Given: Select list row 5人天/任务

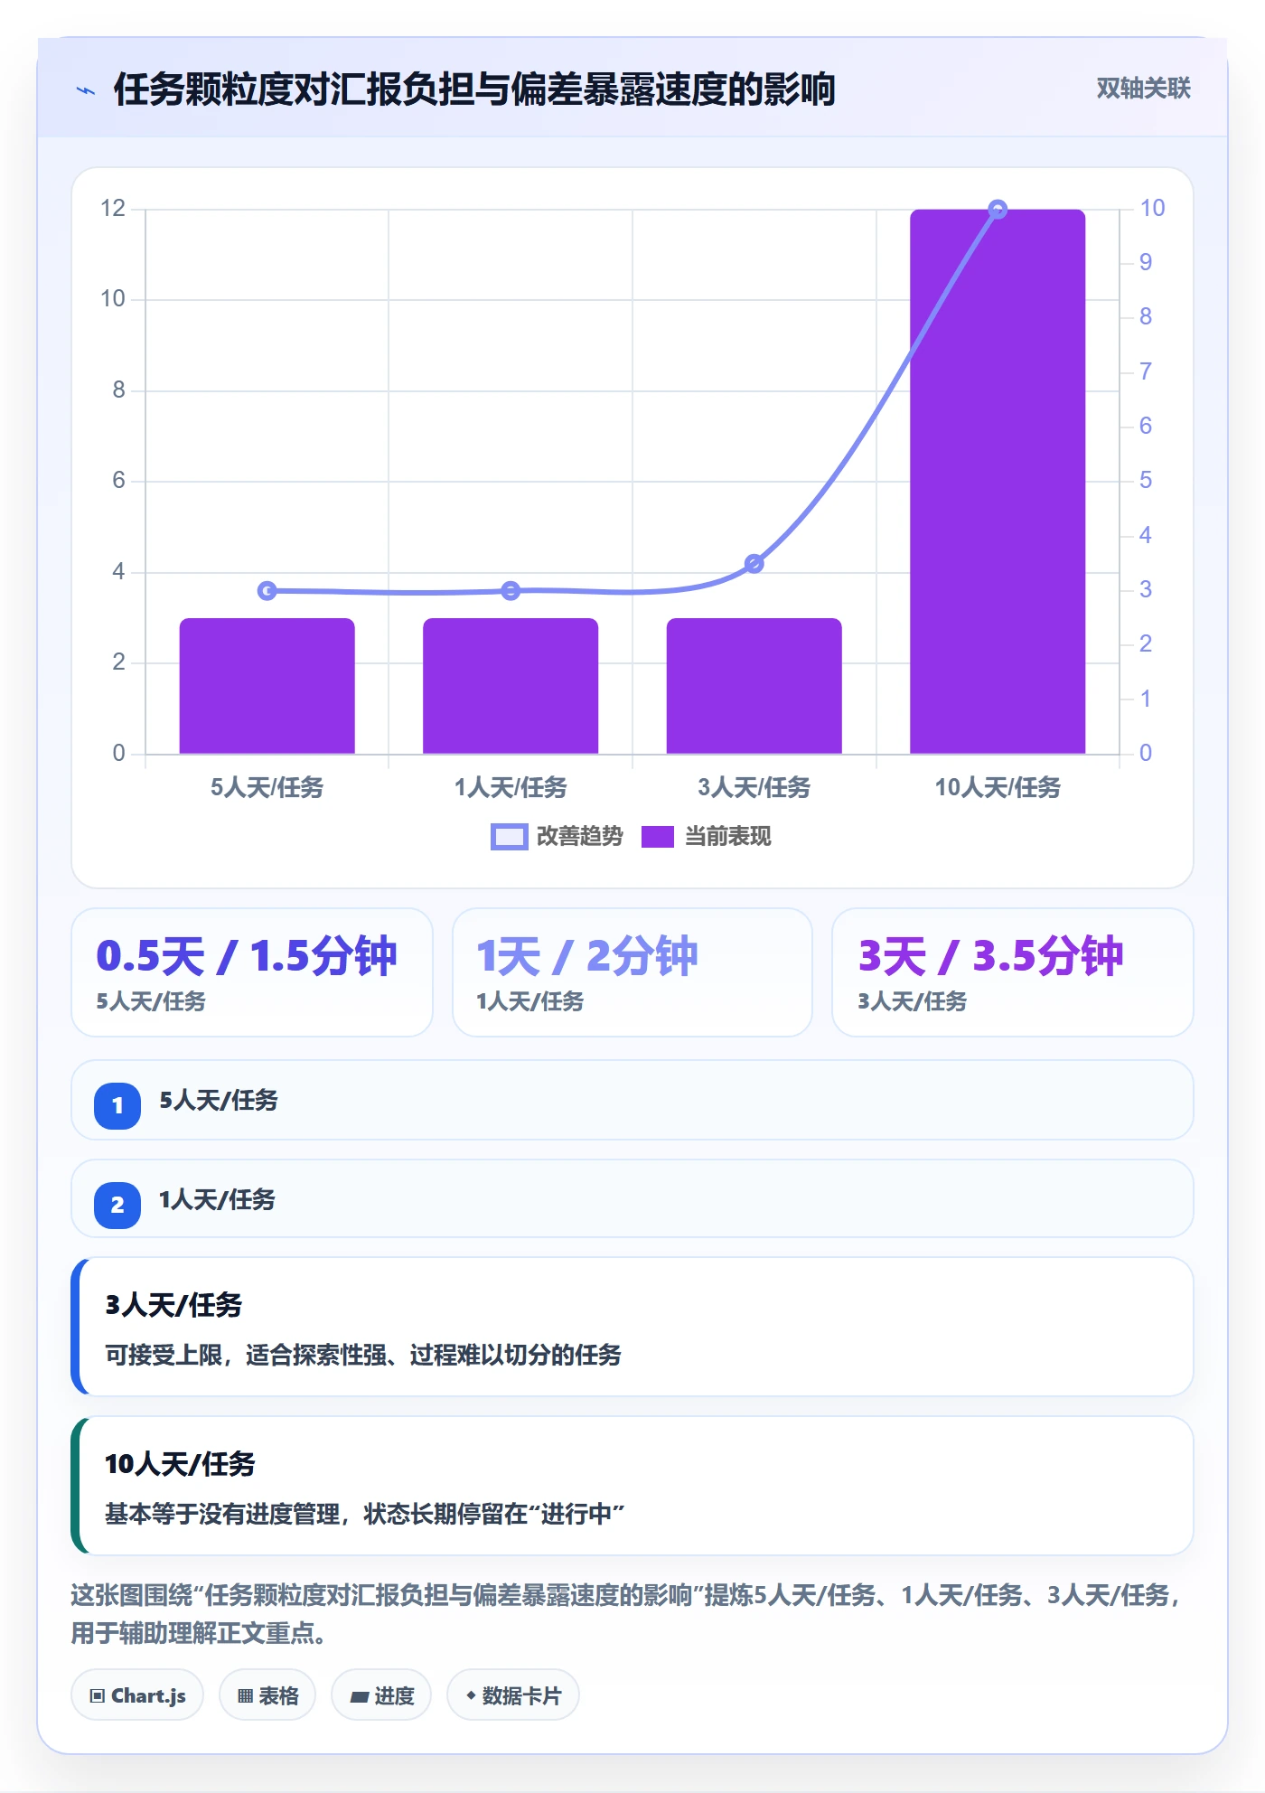Looking at the screenshot, I should pos(632,1101).
